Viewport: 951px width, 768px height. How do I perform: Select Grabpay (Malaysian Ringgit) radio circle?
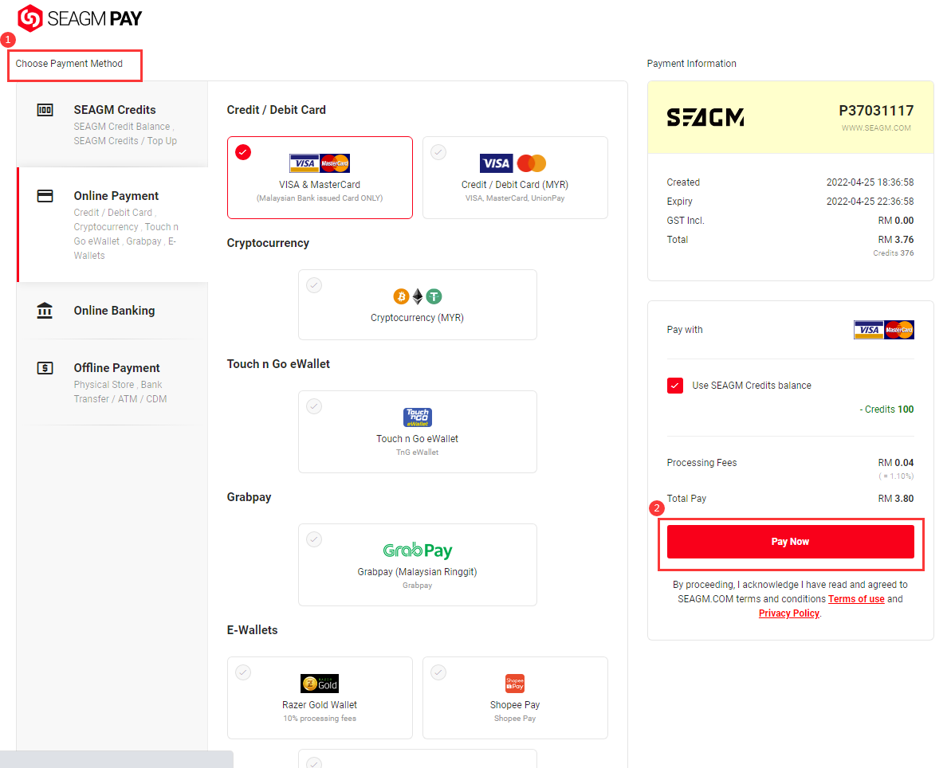[x=314, y=539]
